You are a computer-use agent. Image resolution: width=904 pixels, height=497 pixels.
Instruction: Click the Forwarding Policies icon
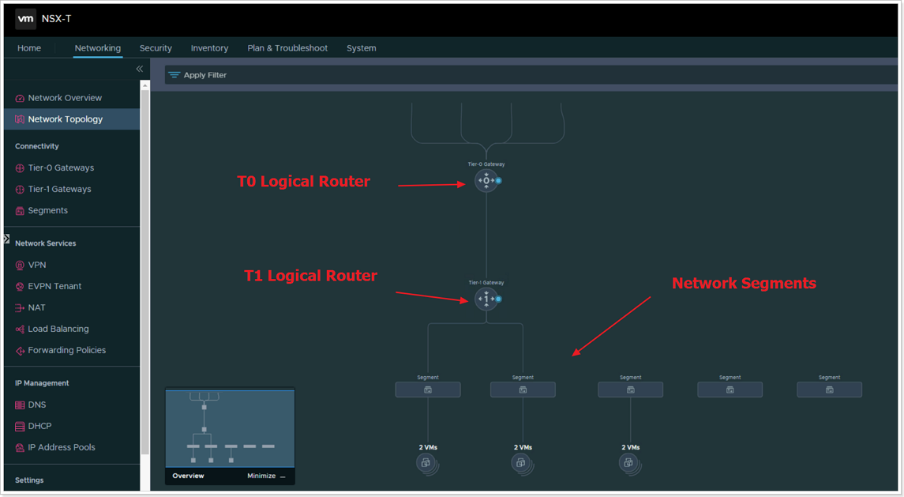[20, 350]
